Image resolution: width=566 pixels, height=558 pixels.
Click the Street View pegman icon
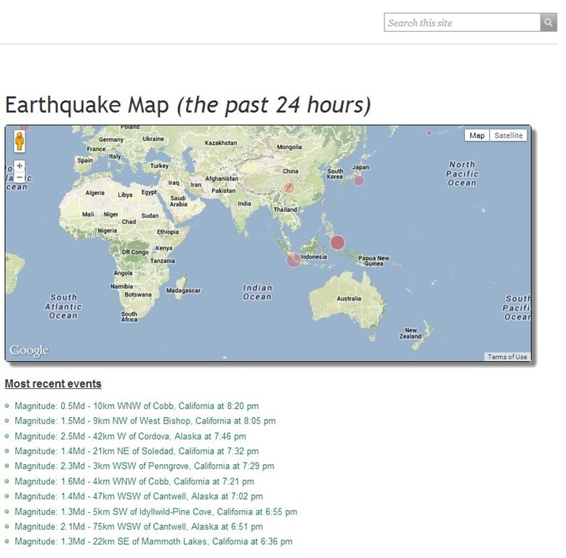tap(20, 142)
